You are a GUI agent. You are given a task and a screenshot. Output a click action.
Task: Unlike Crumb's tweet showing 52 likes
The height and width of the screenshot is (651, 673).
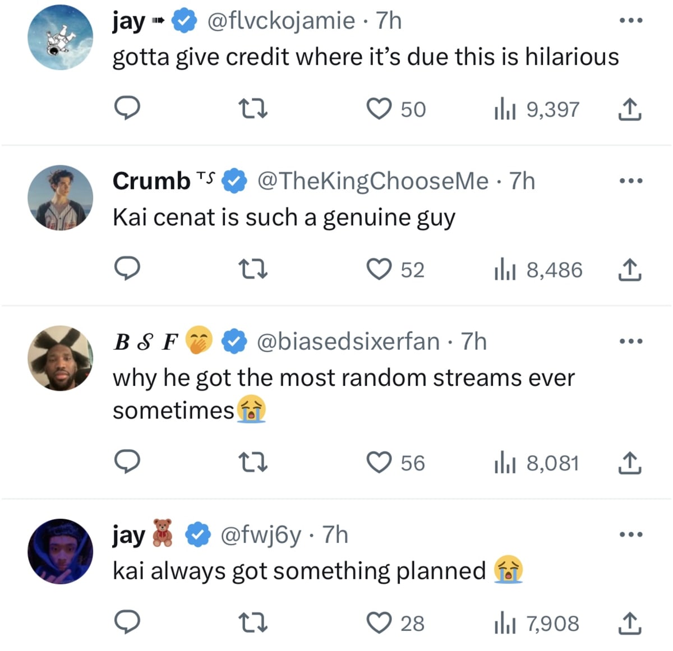(x=380, y=270)
